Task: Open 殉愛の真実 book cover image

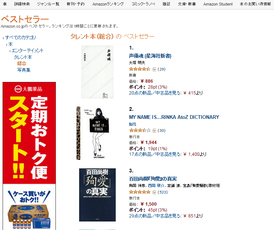Action: (x=97, y=195)
